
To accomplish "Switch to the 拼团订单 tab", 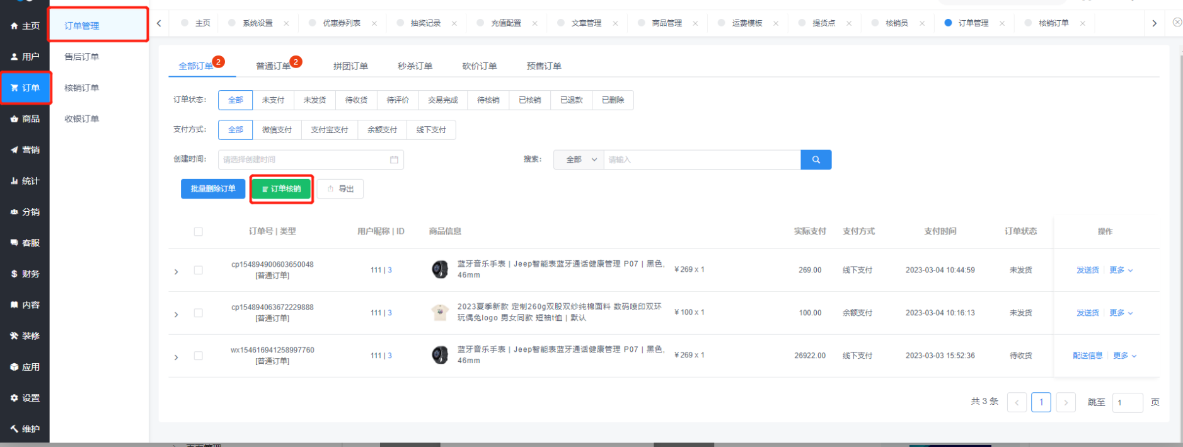I will point(350,66).
